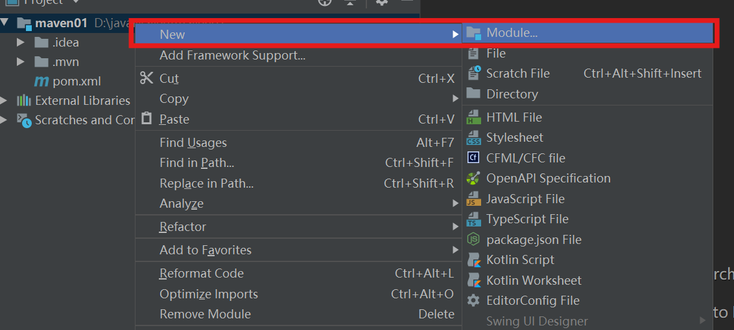This screenshot has height=330, width=734.
Task: Select Find Usages from context menu
Action: pyautogui.click(x=193, y=143)
